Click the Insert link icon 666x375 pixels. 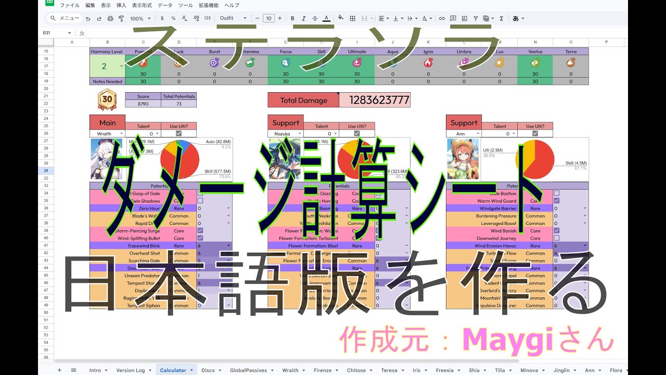click(442, 18)
